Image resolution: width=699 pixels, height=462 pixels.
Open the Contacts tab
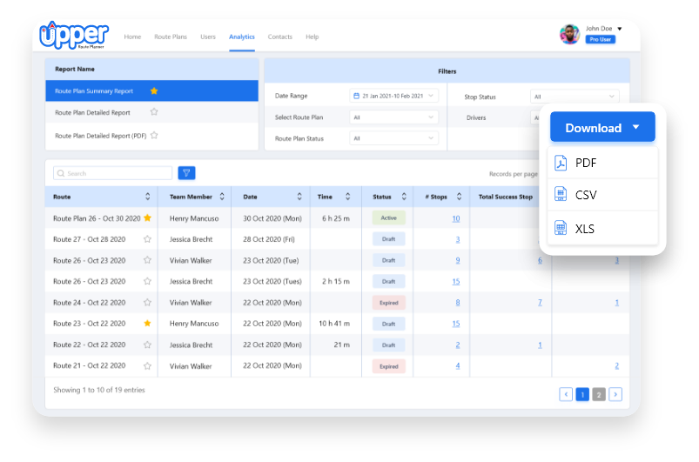[x=280, y=37]
